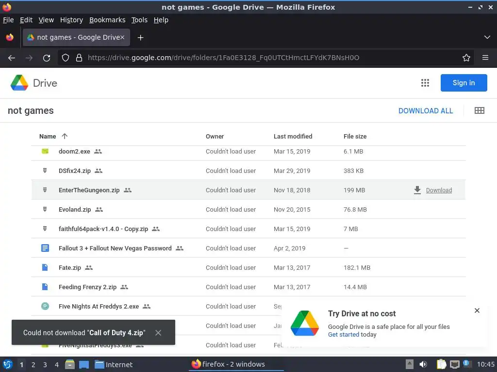
Task: Click the File size column header
Action: pyautogui.click(x=355, y=136)
